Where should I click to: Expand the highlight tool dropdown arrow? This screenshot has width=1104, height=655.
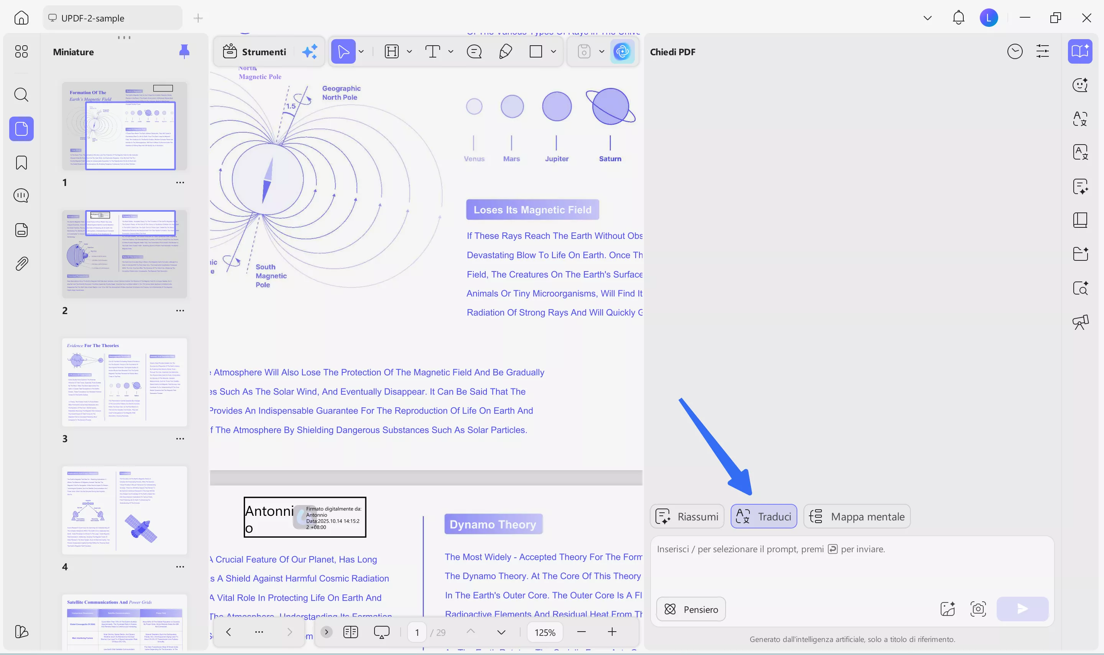[x=409, y=52]
